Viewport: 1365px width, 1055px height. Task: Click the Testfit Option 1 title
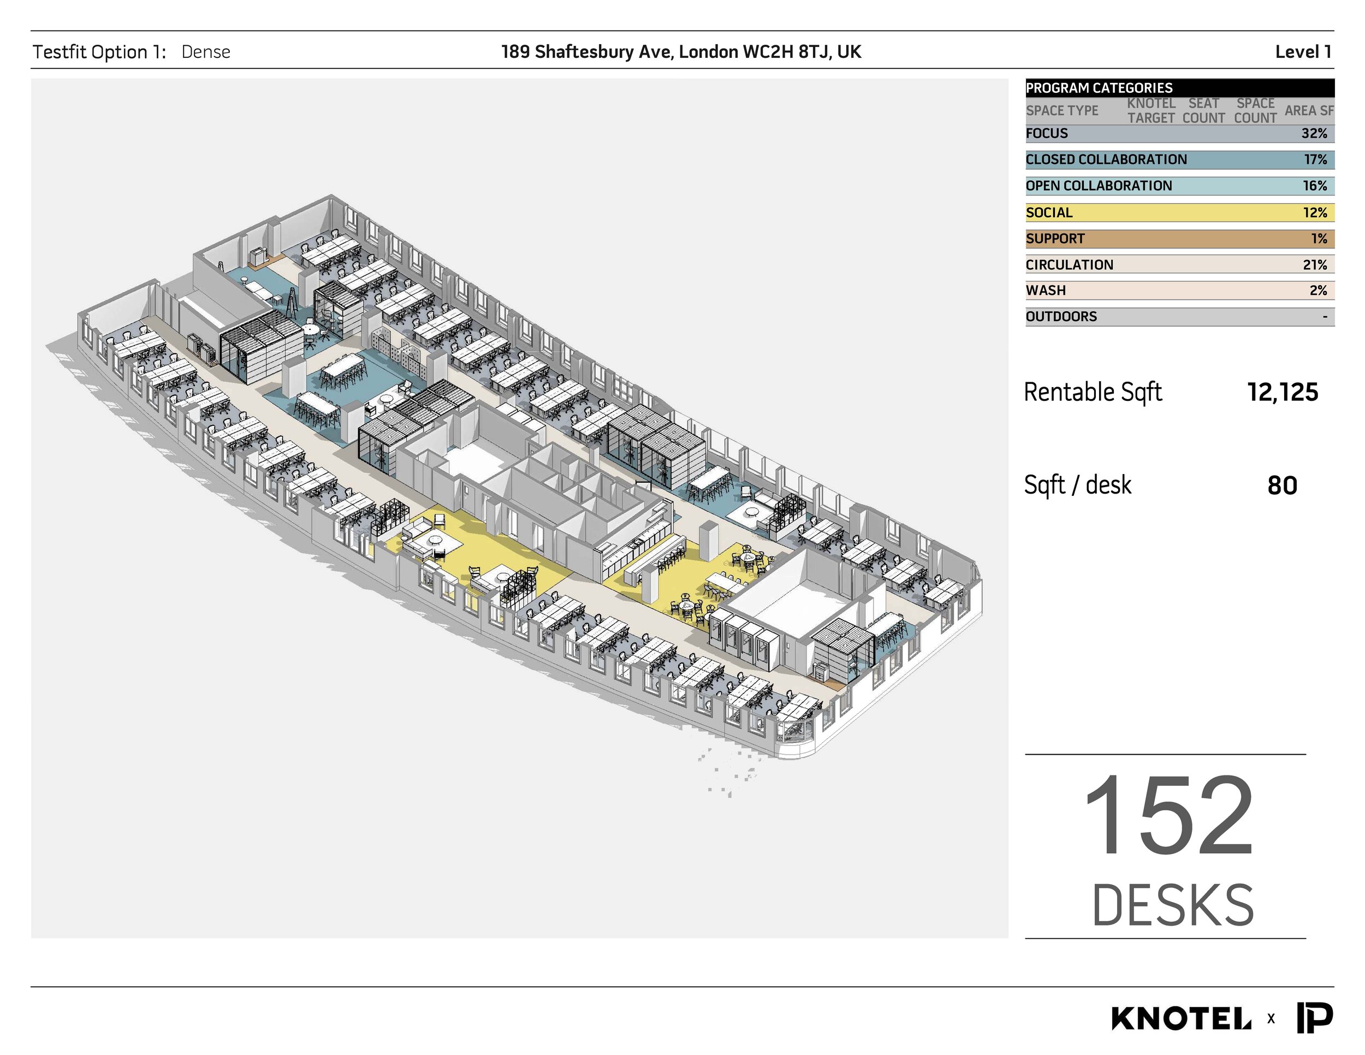[x=99, y=52]
